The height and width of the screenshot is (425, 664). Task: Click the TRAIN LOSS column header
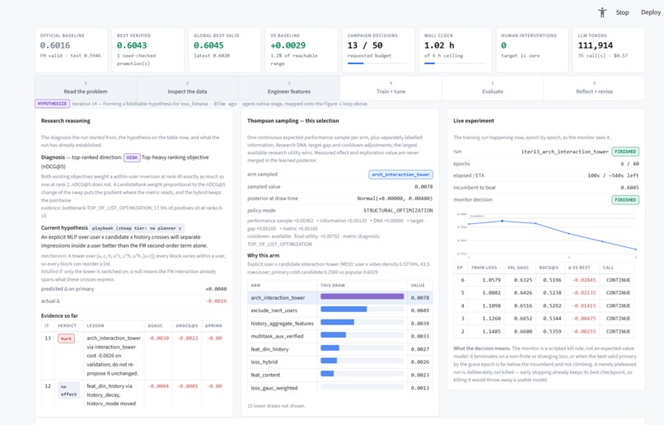click(x=484, y=268)
